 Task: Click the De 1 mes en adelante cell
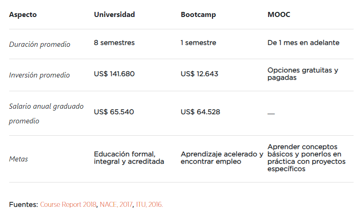(303, 43)
